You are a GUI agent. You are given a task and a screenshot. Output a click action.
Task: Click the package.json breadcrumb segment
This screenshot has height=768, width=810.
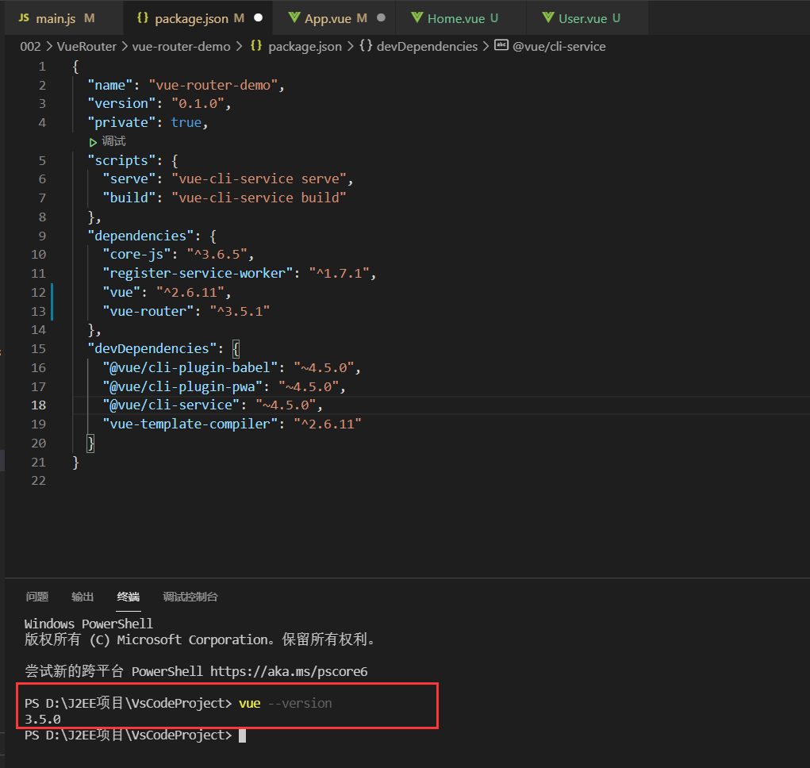click(305, 47)
